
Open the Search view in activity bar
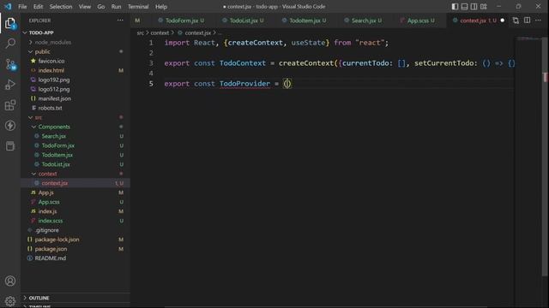pos(10,44)
